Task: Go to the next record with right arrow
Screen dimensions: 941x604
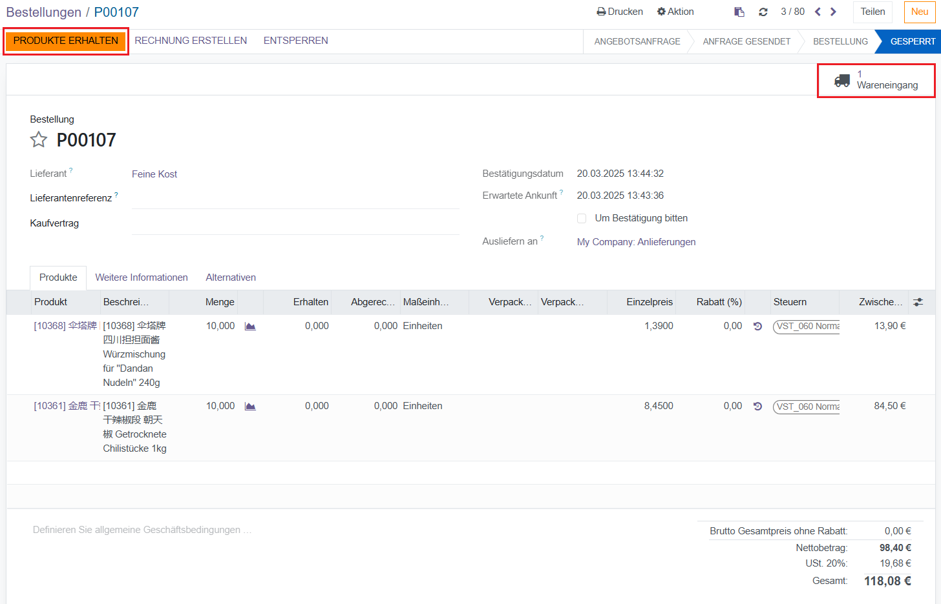Action: click(x=833, y=12)
